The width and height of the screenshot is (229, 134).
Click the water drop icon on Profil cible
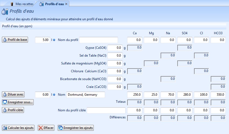(5, 110)
